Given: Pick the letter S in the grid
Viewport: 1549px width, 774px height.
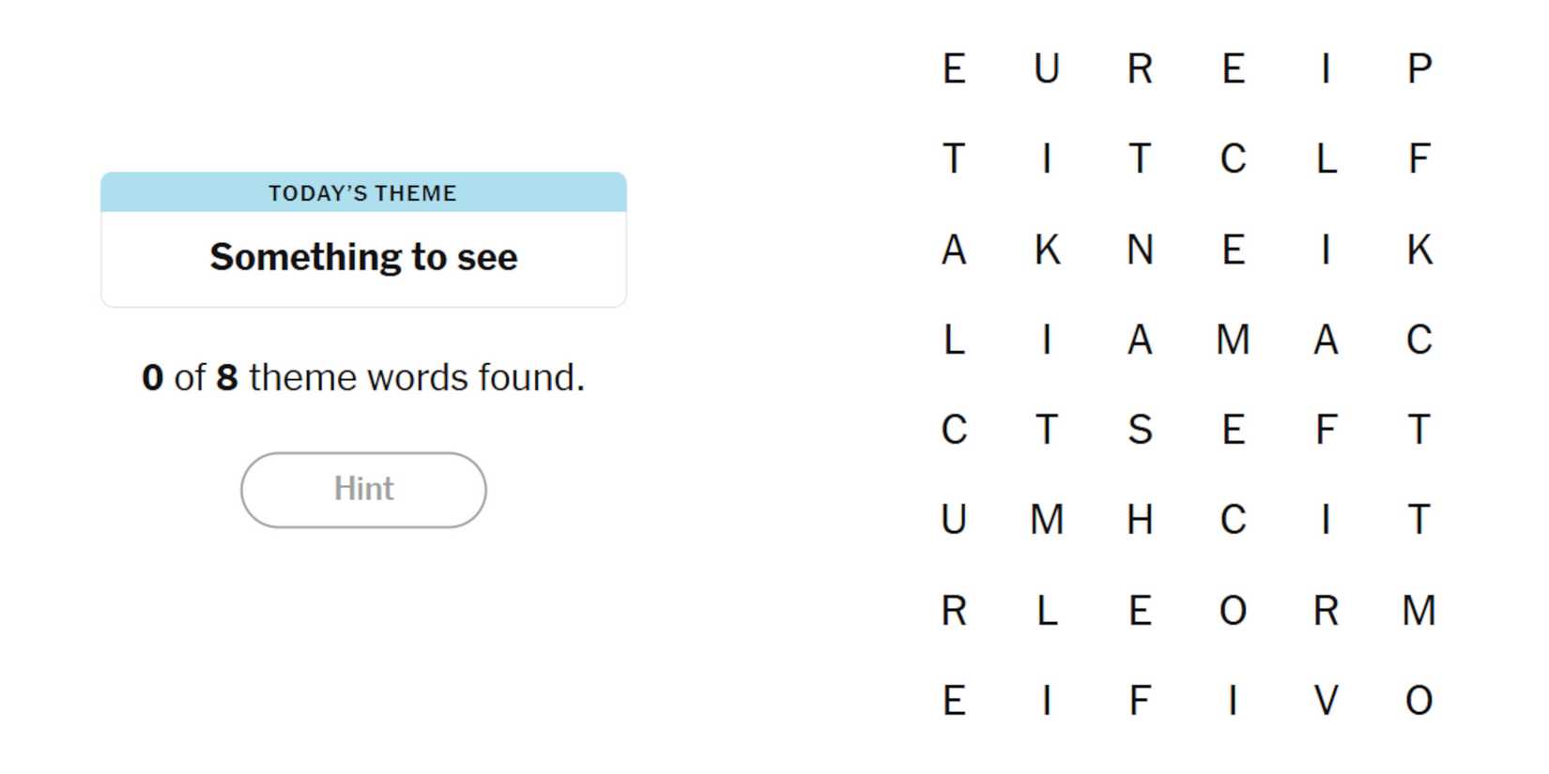Looking at the screenshot, I should pyautogui.click(x=1140, y=430).
